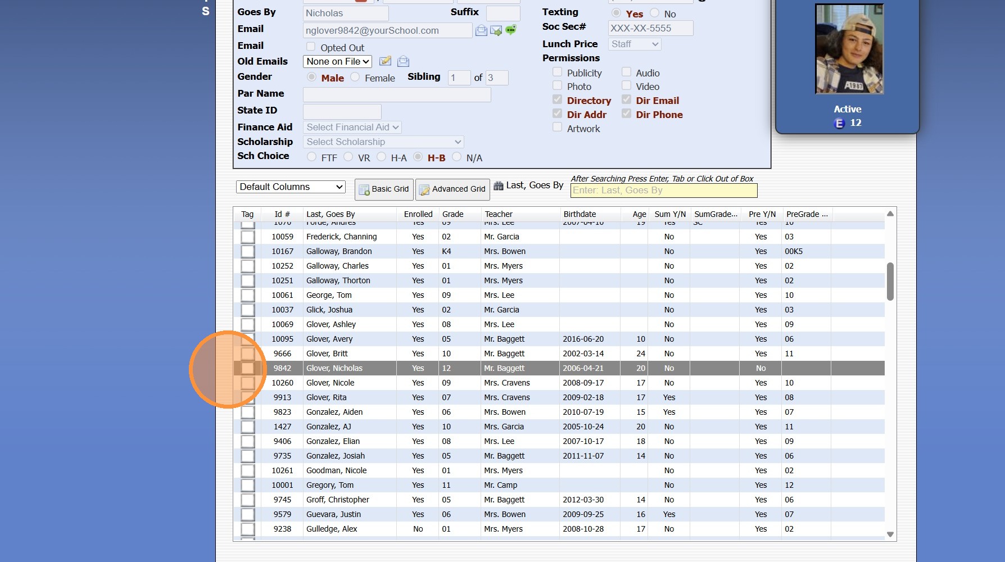The image size is (1005, 562).
Task: Set Texting to No
Action: (x=655, y=13)
